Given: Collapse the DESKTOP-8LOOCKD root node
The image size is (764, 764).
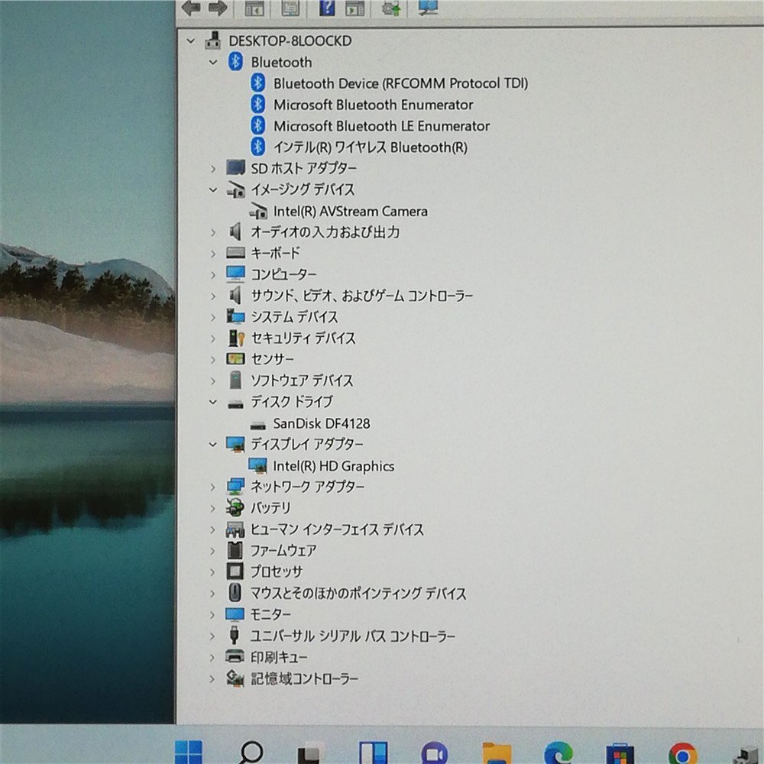Looking at the screenshot, I should 191,41.
